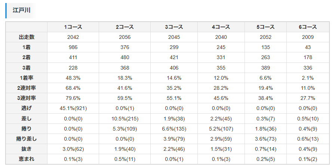Select the 1コース column header
Image resolution: width=332 pixels, height=168 pixels.
[73, 27]
